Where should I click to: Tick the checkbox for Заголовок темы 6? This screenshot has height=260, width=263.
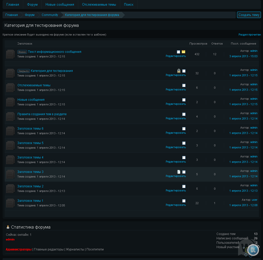coord(184,129)
